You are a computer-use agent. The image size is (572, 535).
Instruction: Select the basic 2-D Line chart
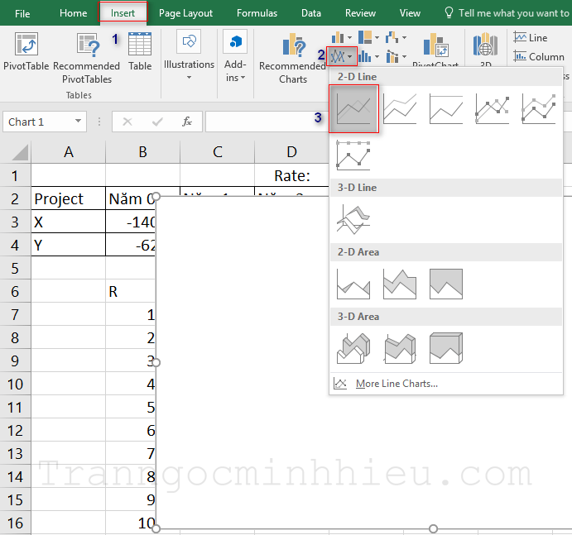pyautogui.click(x=353, y=108)
